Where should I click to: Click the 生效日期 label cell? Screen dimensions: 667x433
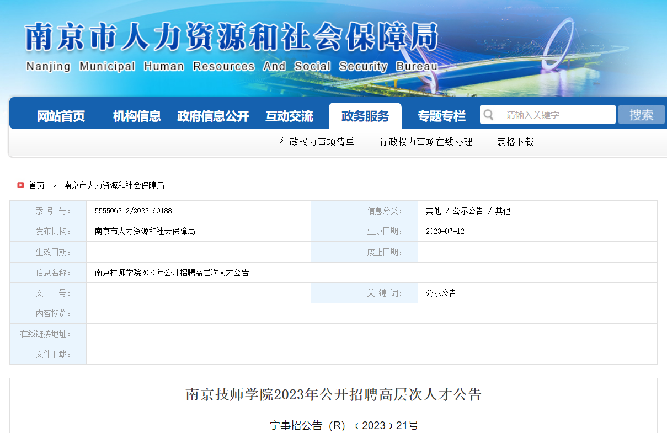(48, 252)
